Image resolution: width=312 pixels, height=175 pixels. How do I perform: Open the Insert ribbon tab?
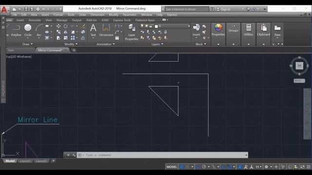click(x=20, y=20)
